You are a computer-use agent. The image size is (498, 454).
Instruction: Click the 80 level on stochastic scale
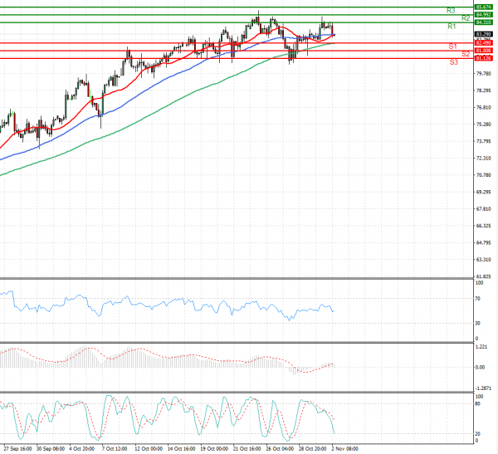478,404
